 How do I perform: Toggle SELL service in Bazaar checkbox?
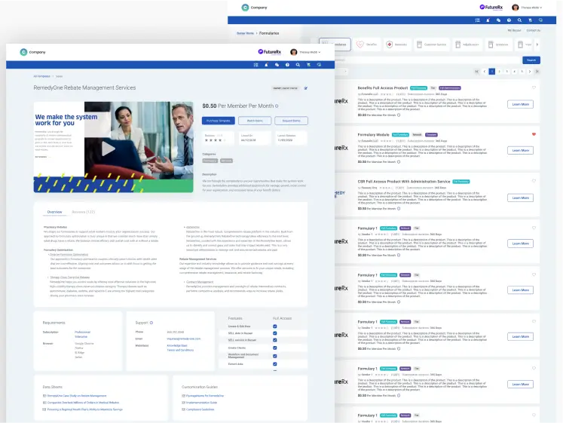point(274,340)
